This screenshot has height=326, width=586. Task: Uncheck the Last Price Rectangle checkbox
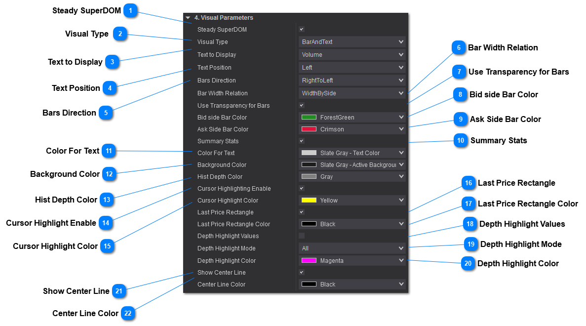[302, 212]
